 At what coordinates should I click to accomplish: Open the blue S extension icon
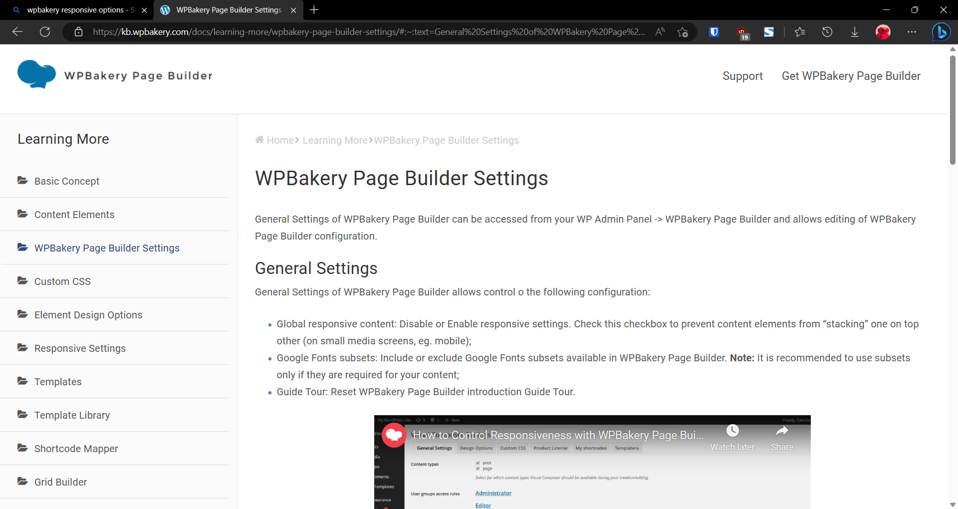pyautogui.click(x=769, y=32)
